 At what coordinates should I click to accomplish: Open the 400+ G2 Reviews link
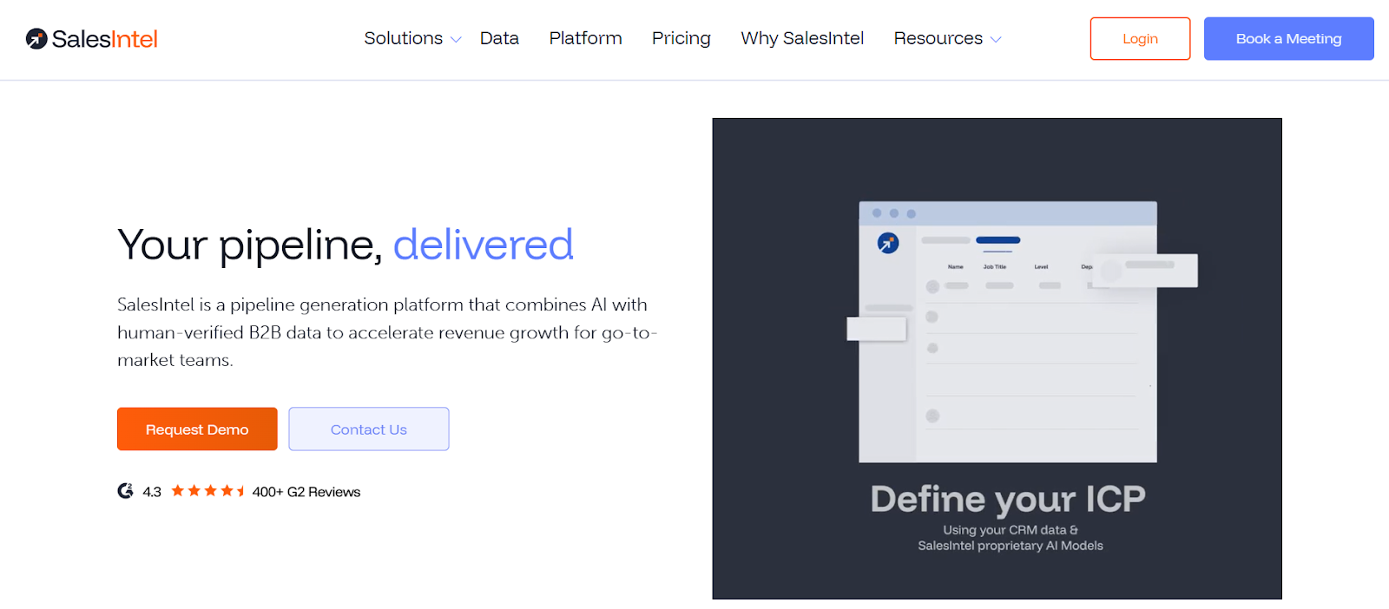click(306, 492)
